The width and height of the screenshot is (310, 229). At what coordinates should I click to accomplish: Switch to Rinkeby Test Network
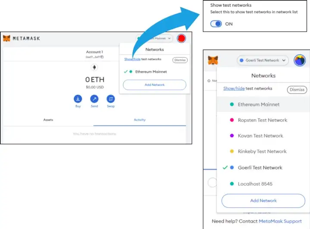click(x=262, y=152)
